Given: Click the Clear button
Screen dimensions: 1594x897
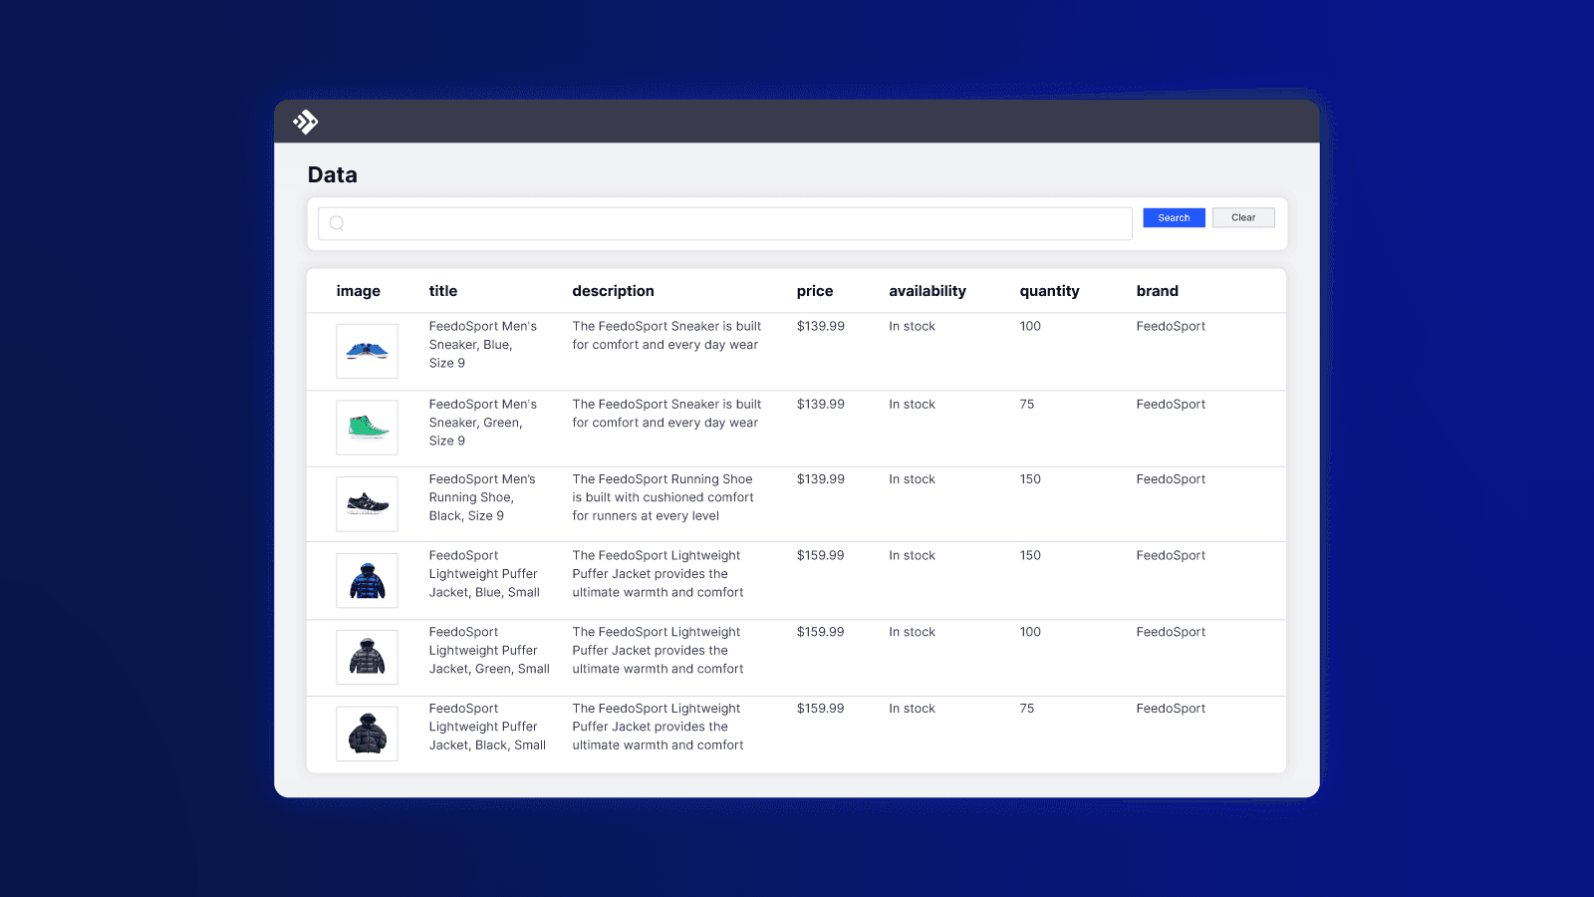Looking at the screenshot, I should (1243, 217).
